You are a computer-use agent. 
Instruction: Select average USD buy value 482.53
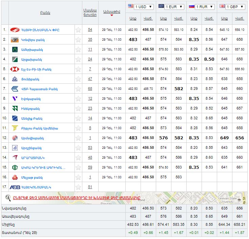133,224
